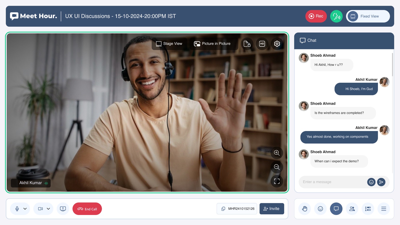Click 'Hi Shoeb, I'm Gud' message

point(356,89)
